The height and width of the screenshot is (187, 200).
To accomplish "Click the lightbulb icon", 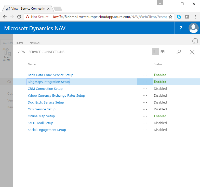I will (x=195, y=41).
